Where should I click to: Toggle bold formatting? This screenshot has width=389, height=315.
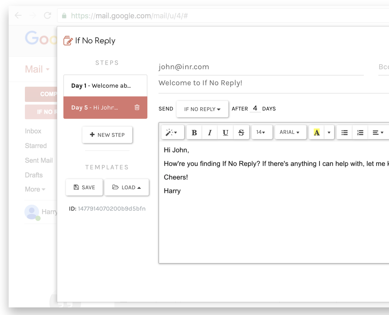194,132
